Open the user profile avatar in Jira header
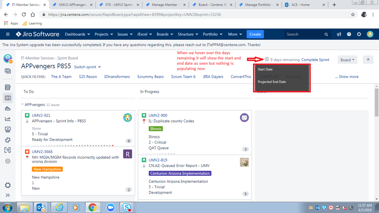 pos(370,34)
